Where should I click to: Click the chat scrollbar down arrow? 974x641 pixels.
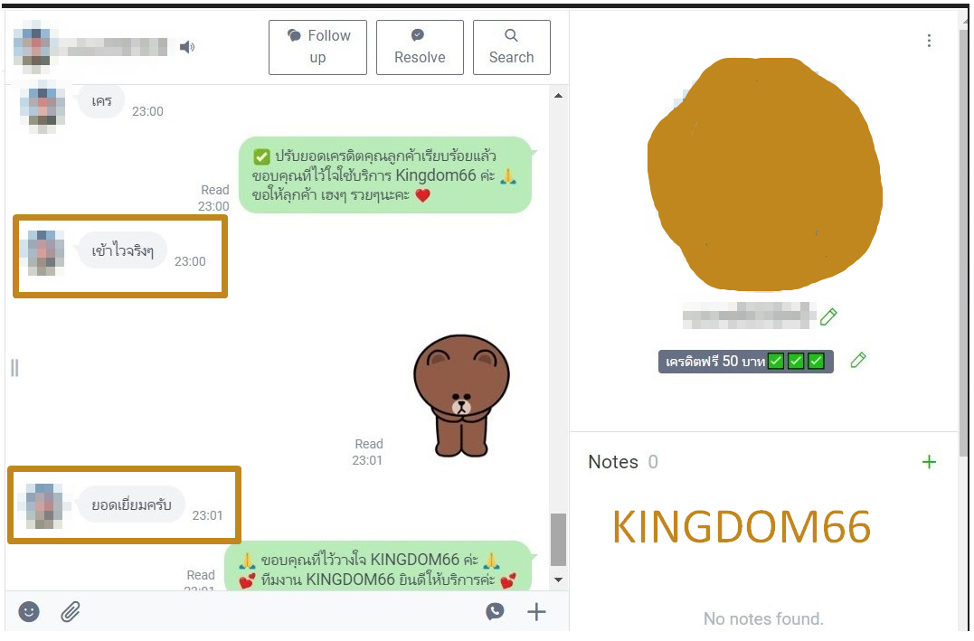(x=558, y=580)
